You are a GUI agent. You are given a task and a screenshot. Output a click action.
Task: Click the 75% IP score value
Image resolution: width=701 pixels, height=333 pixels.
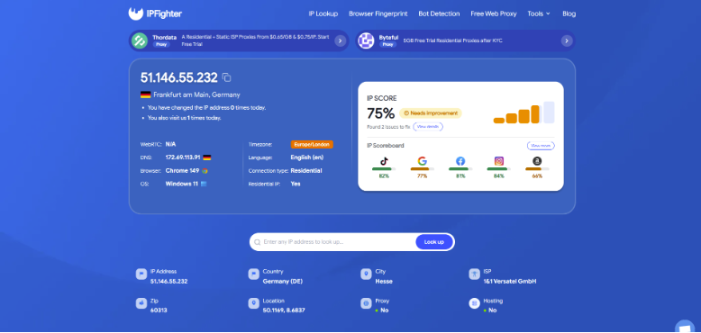pyautogui.click(x=380, y=113)
